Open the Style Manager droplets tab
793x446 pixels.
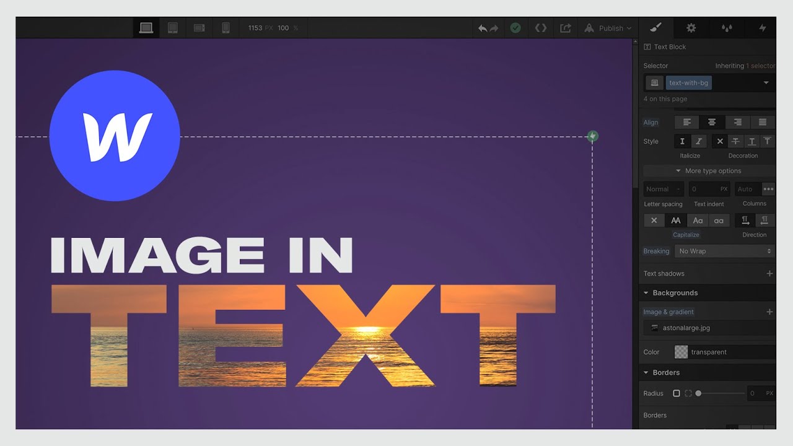pos(727,28)
